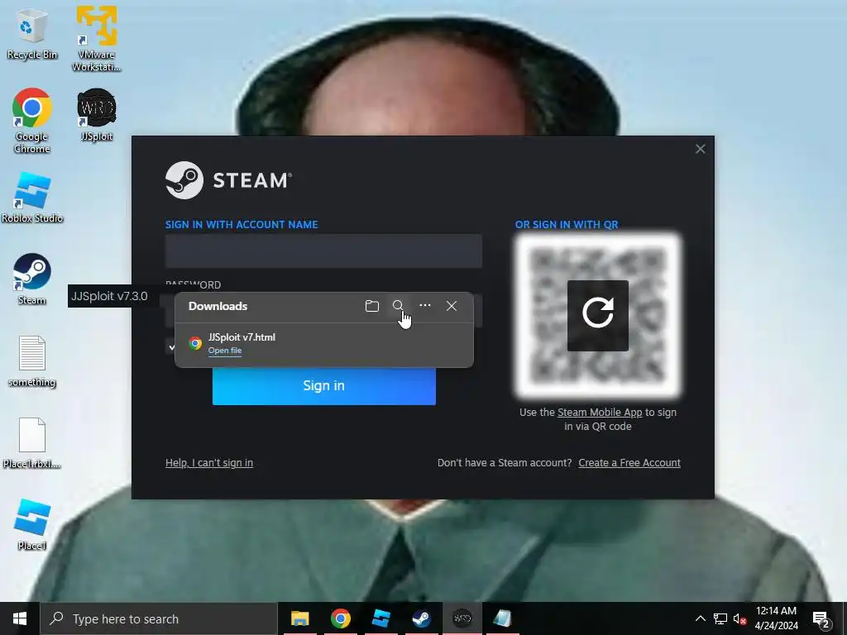Open more options in Downloads popup
The height and width of the screenshot is (635, 847).
point(425,306)
